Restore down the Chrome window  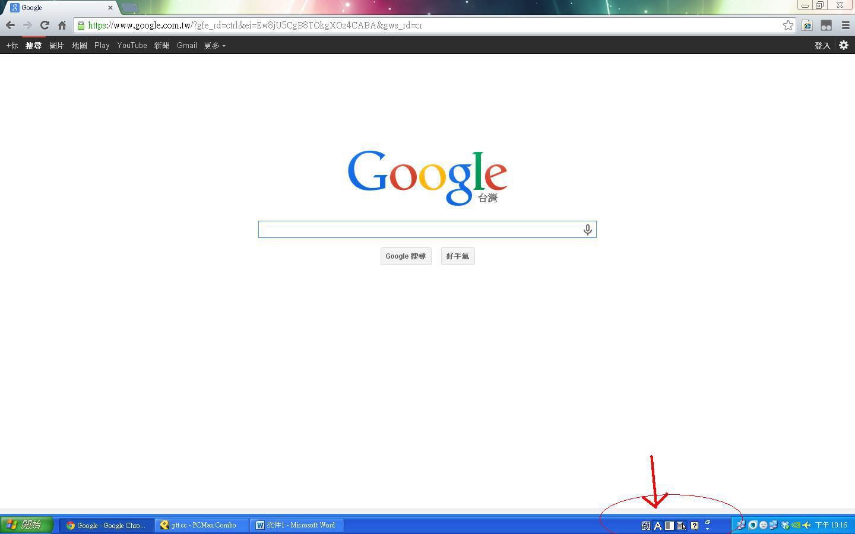coord(820,5)
